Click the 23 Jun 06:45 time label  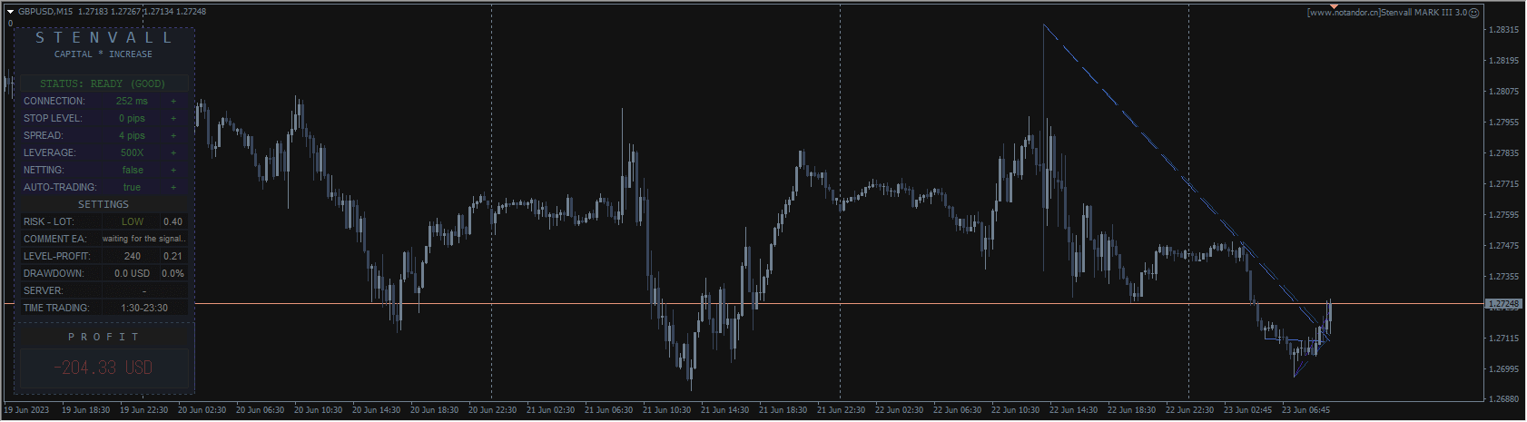(1305, 411)
